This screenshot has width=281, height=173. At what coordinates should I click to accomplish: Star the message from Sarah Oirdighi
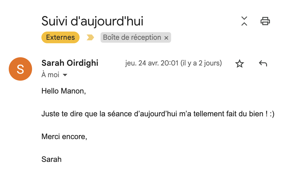tap(239, 64)
